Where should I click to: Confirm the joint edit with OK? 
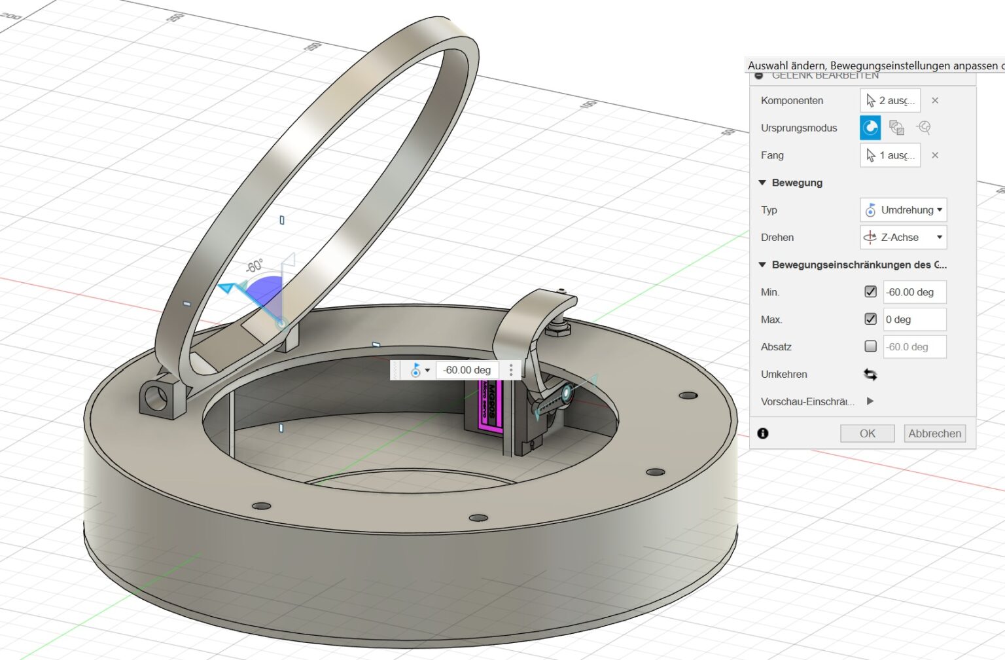pyautogui.click(x=867, y=433)
